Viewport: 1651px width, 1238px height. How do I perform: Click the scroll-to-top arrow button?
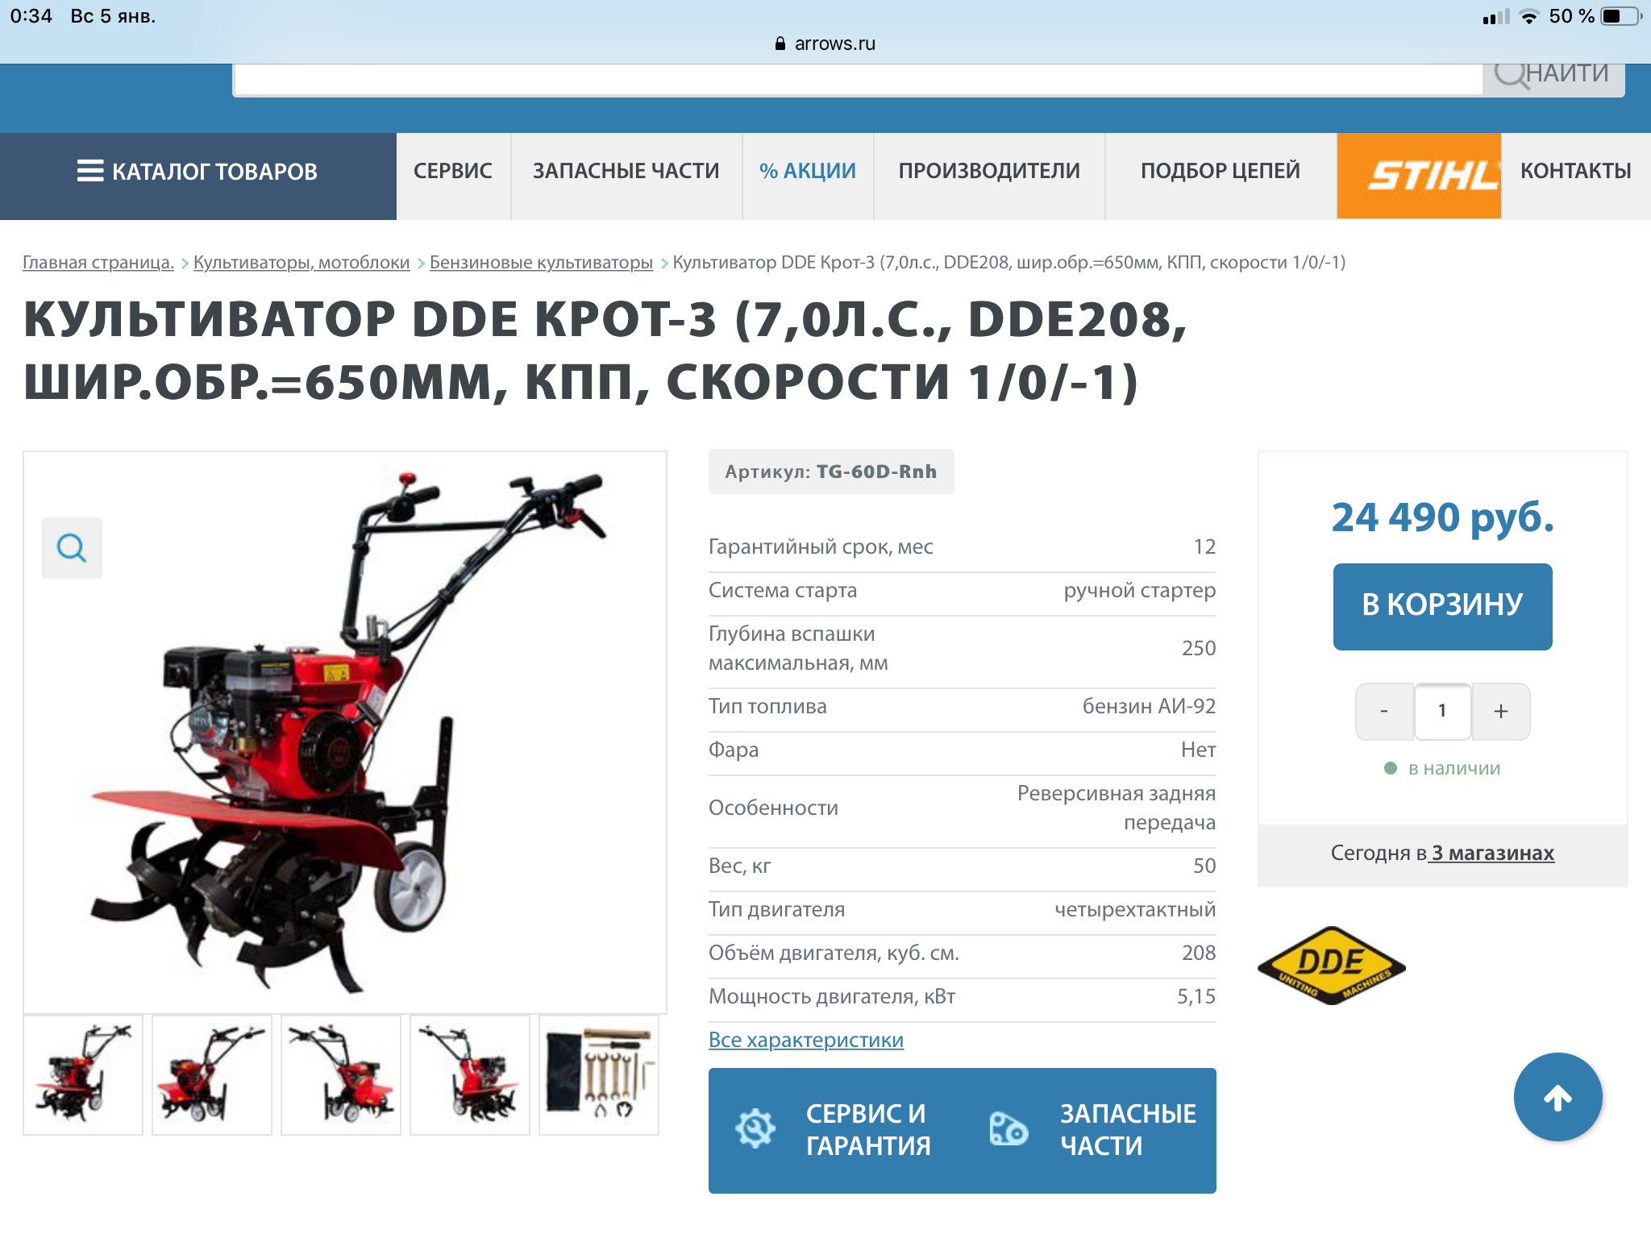1557,1097
